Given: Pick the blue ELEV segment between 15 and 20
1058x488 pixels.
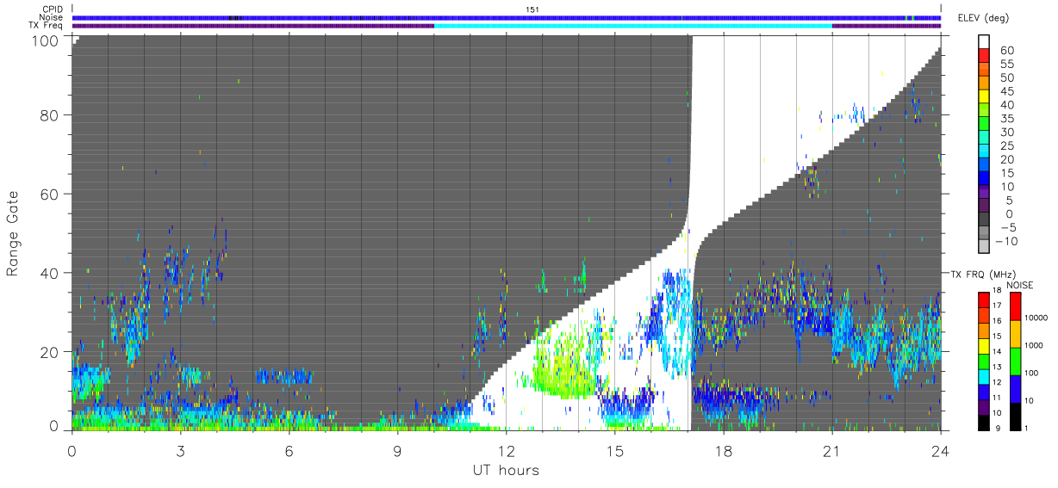Looking at the screenshot, I should (x=985, y=166).
